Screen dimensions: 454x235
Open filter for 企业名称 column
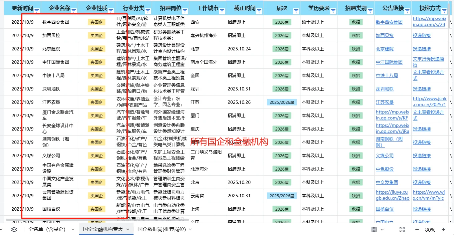click(x=74, y=11)
